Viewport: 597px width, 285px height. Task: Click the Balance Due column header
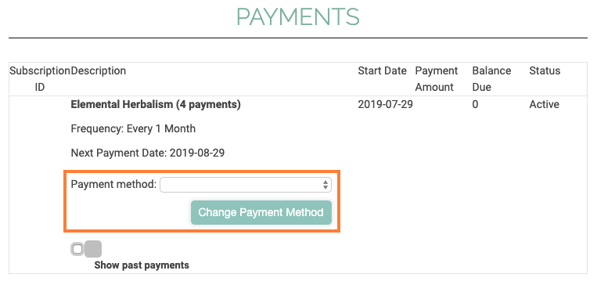(491, 79)
